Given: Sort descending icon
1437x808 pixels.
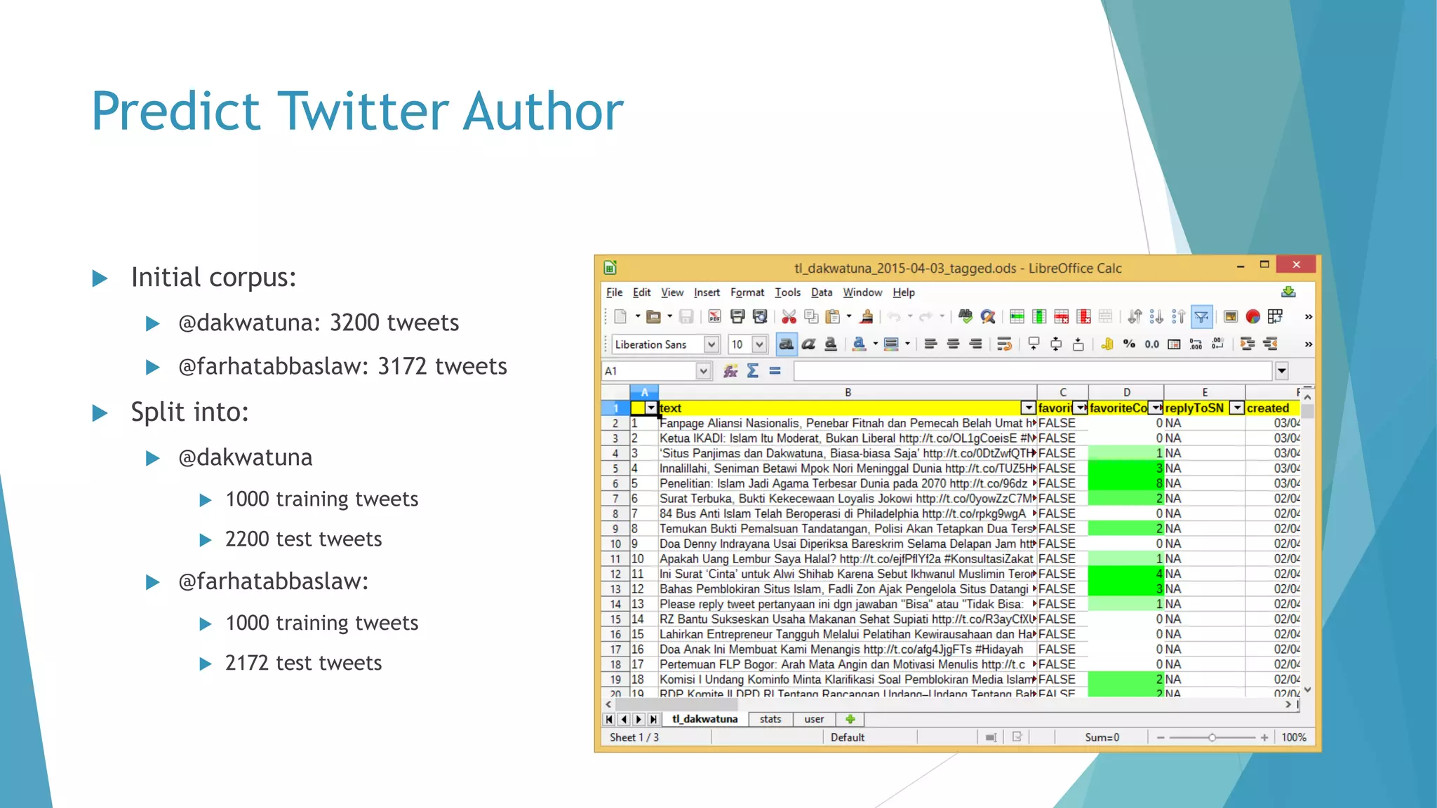Looking at the screenshot, I should 1179,317.
